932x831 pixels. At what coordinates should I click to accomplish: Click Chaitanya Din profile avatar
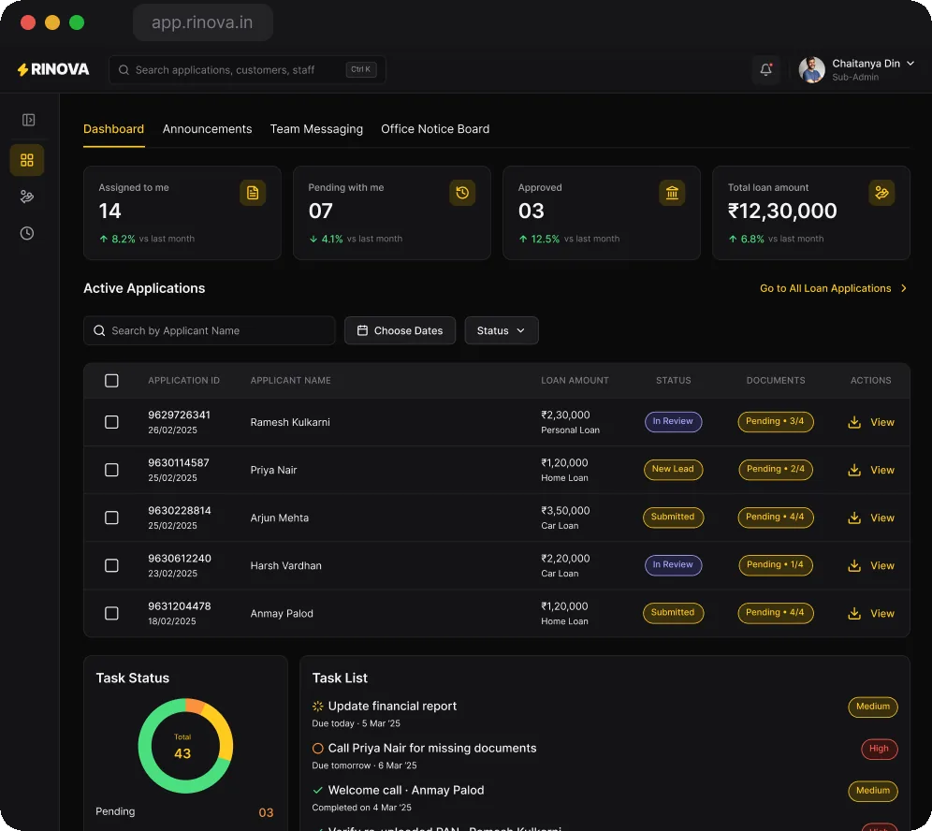(811, 70)
